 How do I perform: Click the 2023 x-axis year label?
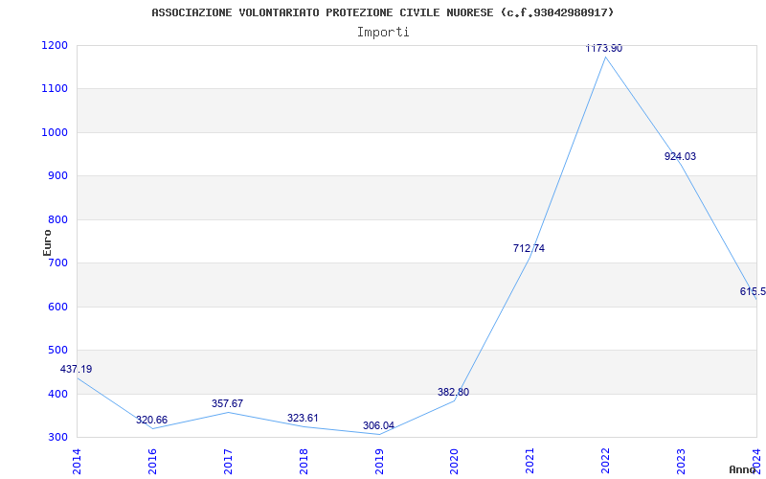coord(681,461)
